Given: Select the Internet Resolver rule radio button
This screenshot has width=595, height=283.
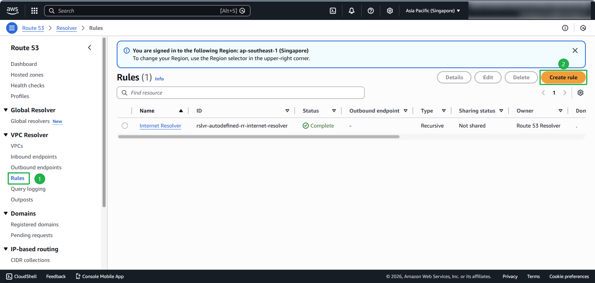Looking at the screenshot, I should (125, 126).
